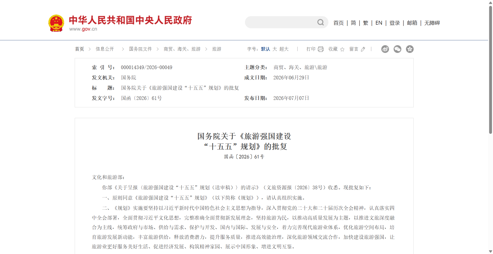This screenshot has width=493, height=254.
Task: Click the article main heading
Action: point(244,141)
